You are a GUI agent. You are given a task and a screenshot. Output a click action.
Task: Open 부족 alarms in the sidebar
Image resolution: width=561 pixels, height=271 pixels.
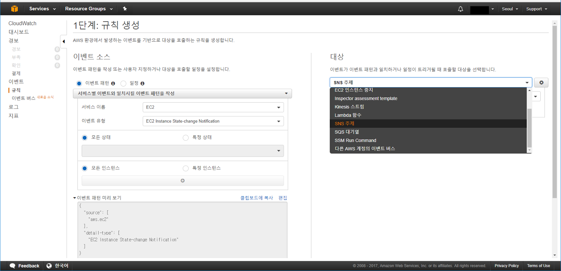[x=16, y=57]
